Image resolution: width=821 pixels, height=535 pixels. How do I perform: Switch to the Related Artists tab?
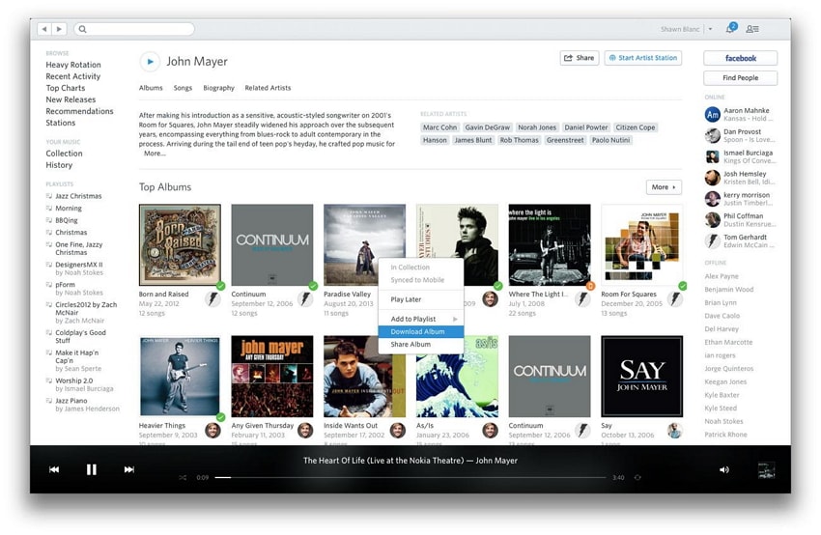coord(268,88)
